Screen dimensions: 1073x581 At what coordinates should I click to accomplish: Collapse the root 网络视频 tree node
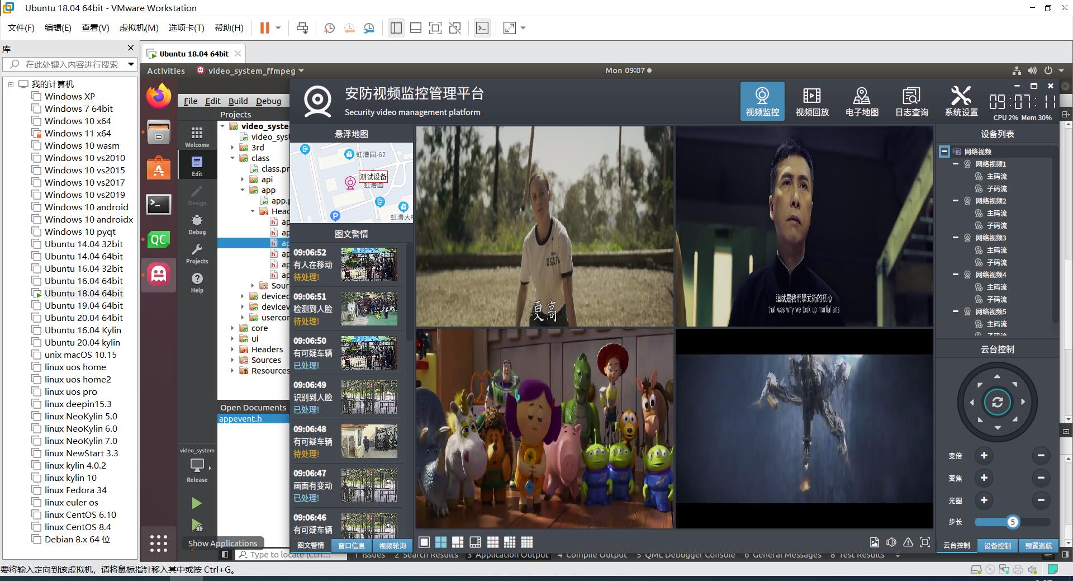(944, 152)
